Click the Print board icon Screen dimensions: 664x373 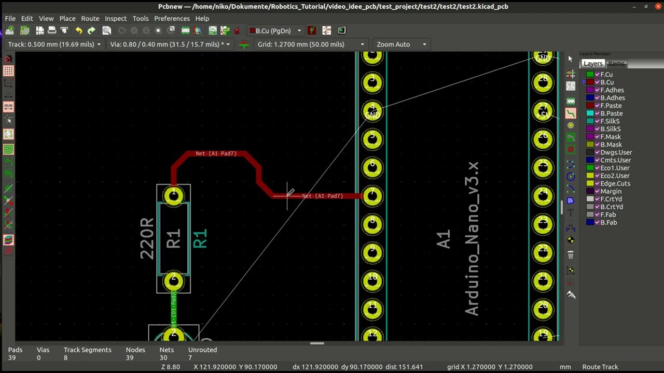(x=52, y=31)
